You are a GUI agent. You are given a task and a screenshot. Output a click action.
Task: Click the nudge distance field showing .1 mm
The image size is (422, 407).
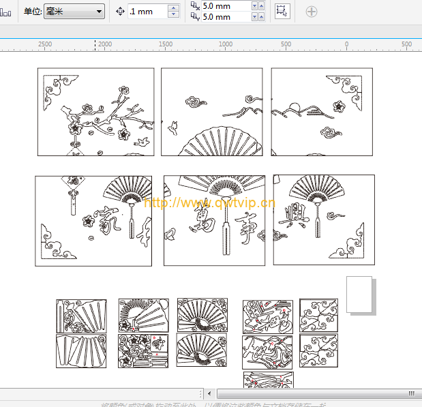pyautogui.click(x=147, y=12)
